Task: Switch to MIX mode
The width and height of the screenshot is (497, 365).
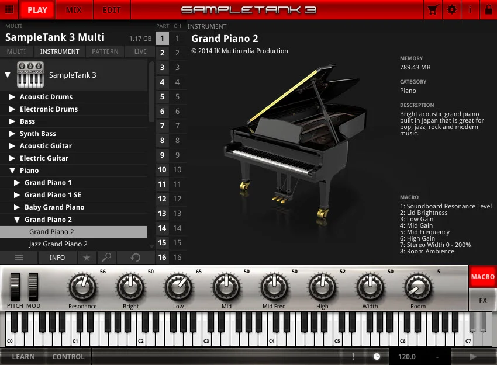Action: click(x=74, y=10)
